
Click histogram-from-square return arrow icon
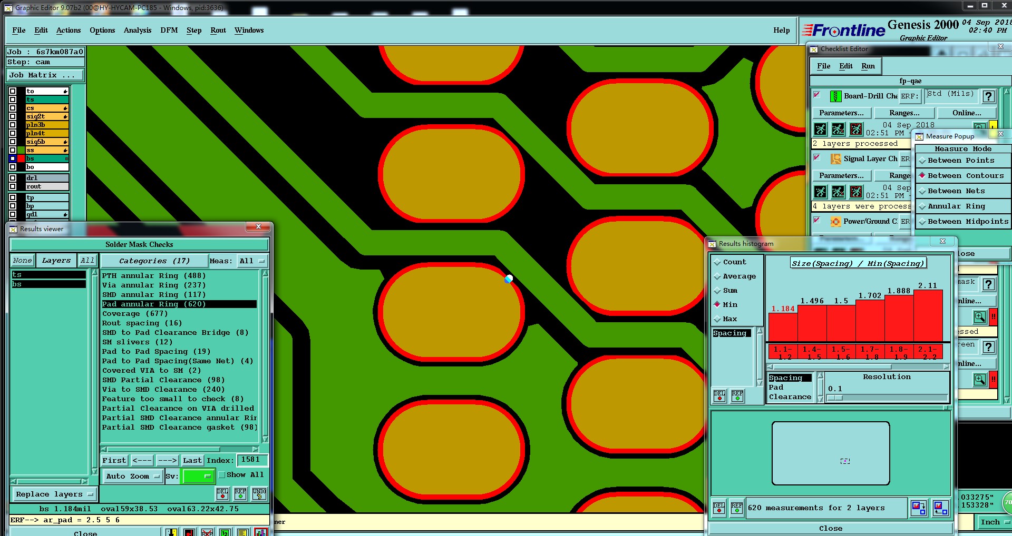point(941,508)
